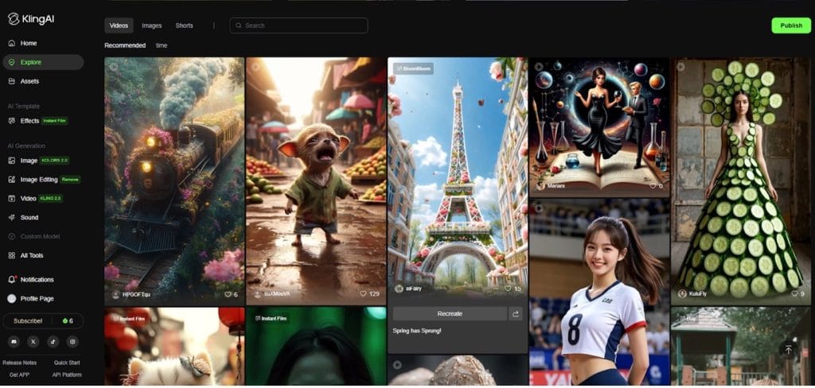Switch to the Shorts tab

coord(184,25)
